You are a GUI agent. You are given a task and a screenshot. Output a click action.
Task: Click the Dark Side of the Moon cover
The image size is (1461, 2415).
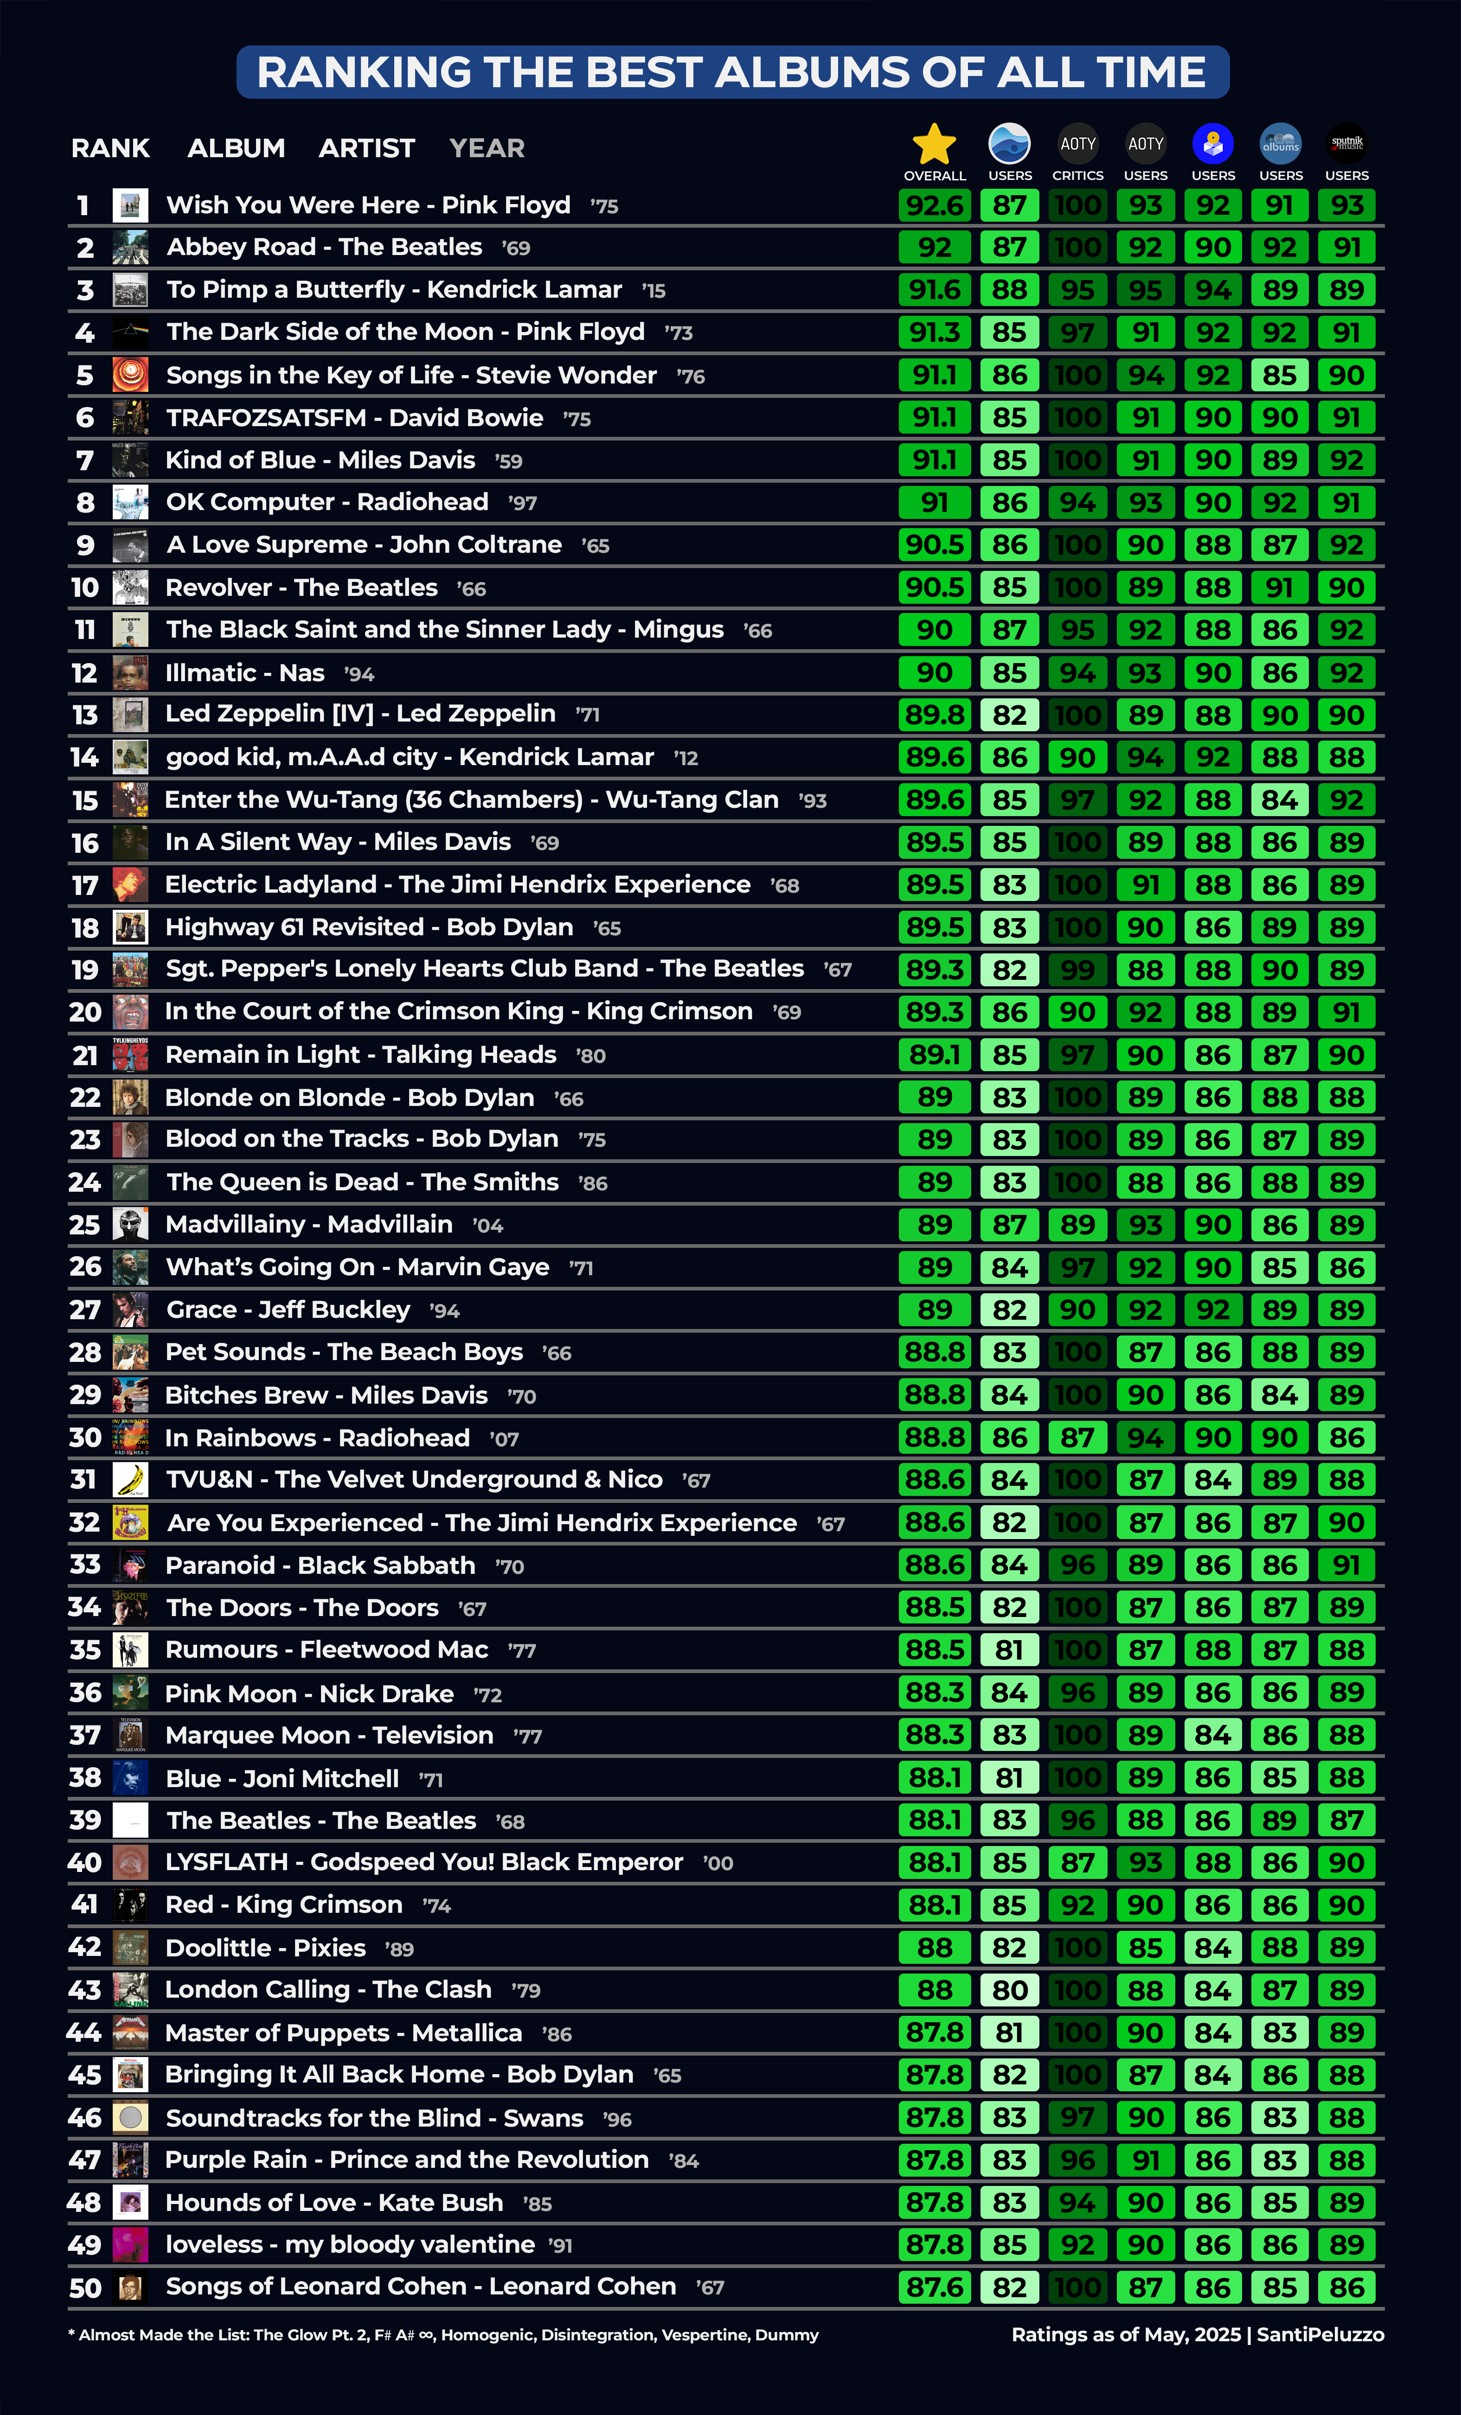pos(130,332)
